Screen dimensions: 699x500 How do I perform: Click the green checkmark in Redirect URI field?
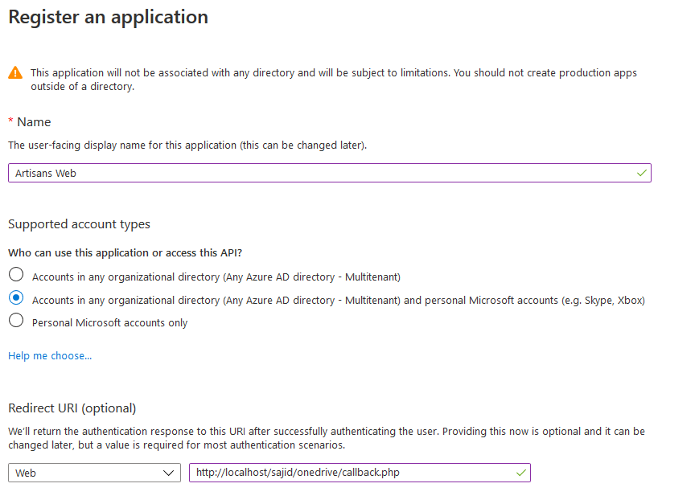[x=520, y=473]
